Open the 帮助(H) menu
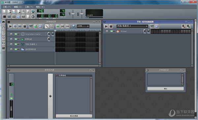The width and height of the screenshot is (198, 120). point(40,7)
